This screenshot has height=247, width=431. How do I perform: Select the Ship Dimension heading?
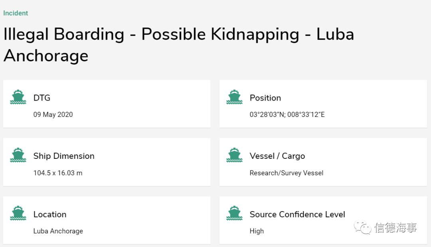click(x=64, y=156)
